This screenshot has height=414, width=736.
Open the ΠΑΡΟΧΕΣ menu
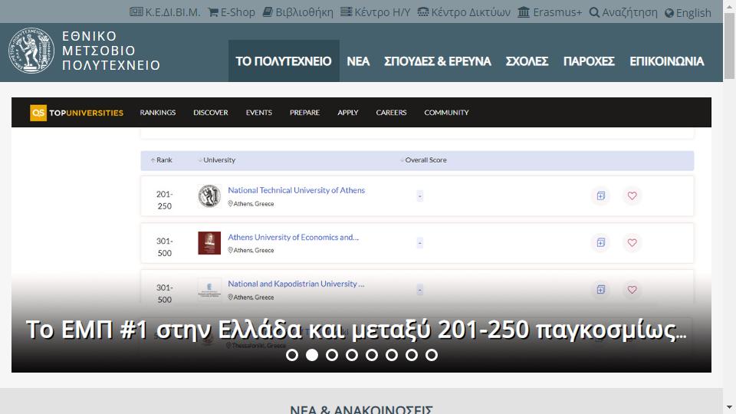point(589,61)
